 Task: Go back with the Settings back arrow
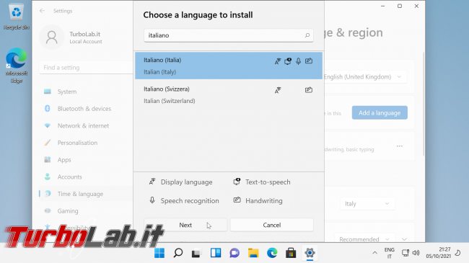42,11
